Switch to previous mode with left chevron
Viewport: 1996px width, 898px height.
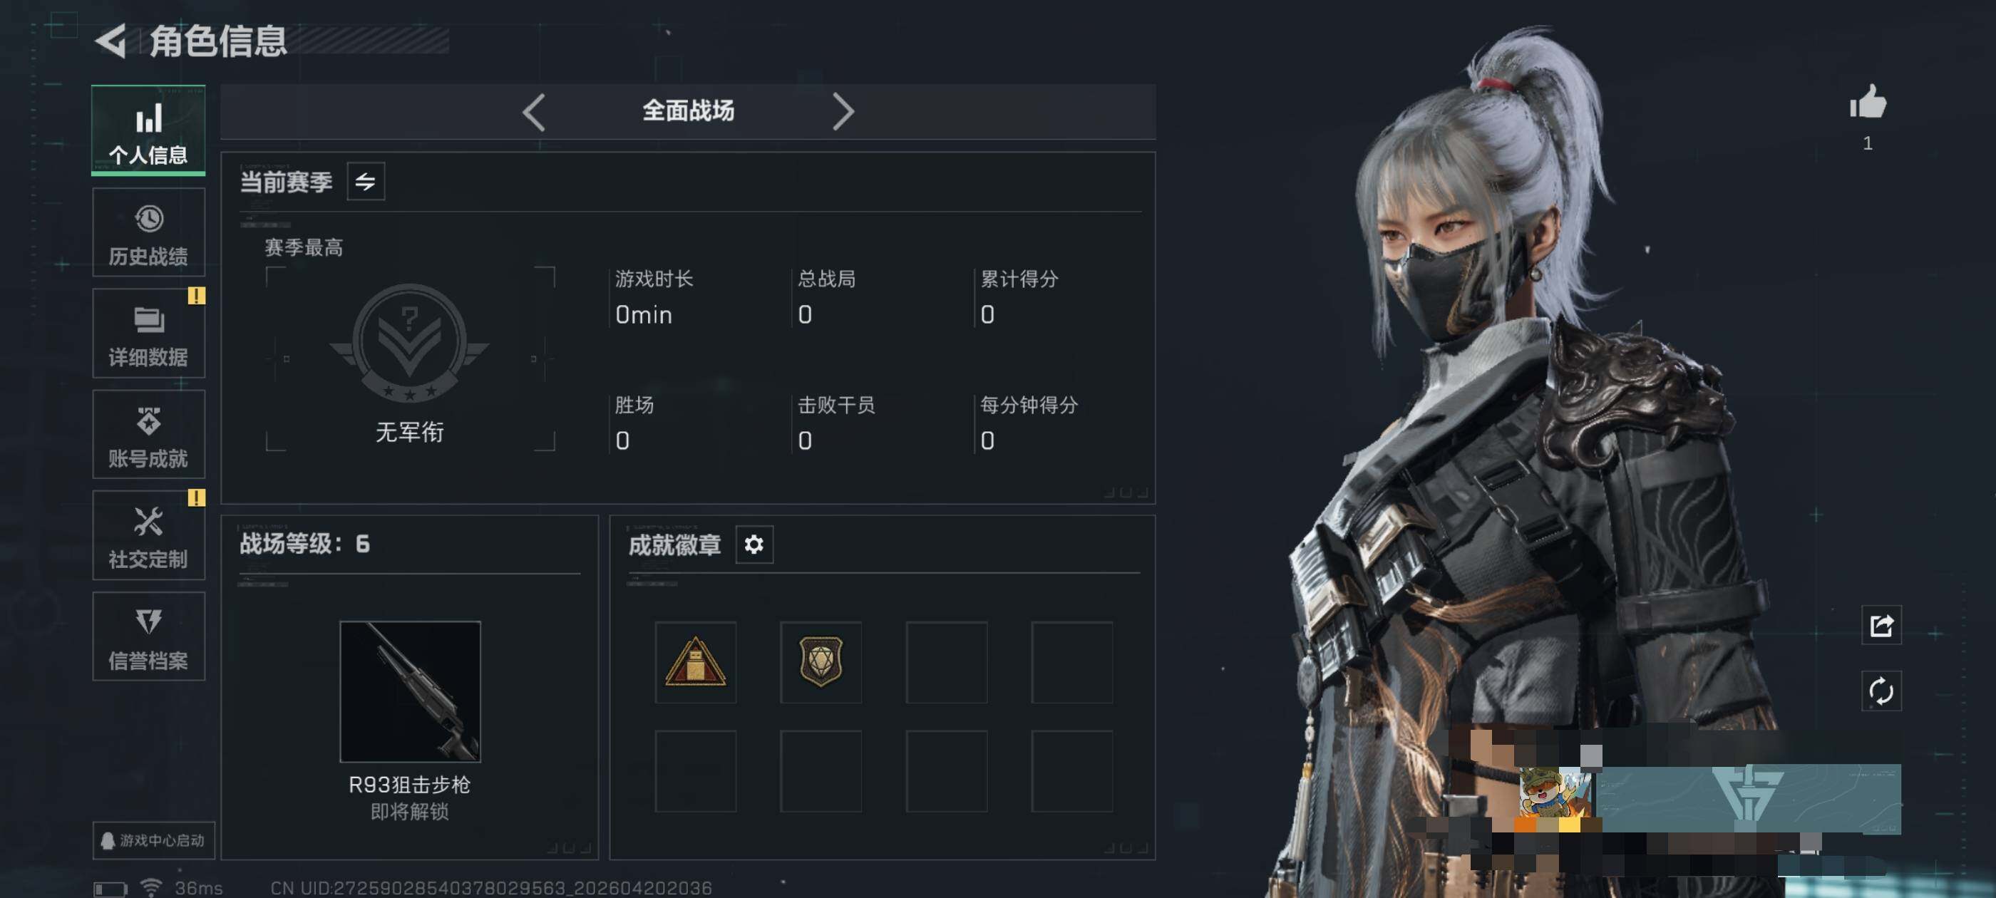pyautogui.click(x=535, y=113)
